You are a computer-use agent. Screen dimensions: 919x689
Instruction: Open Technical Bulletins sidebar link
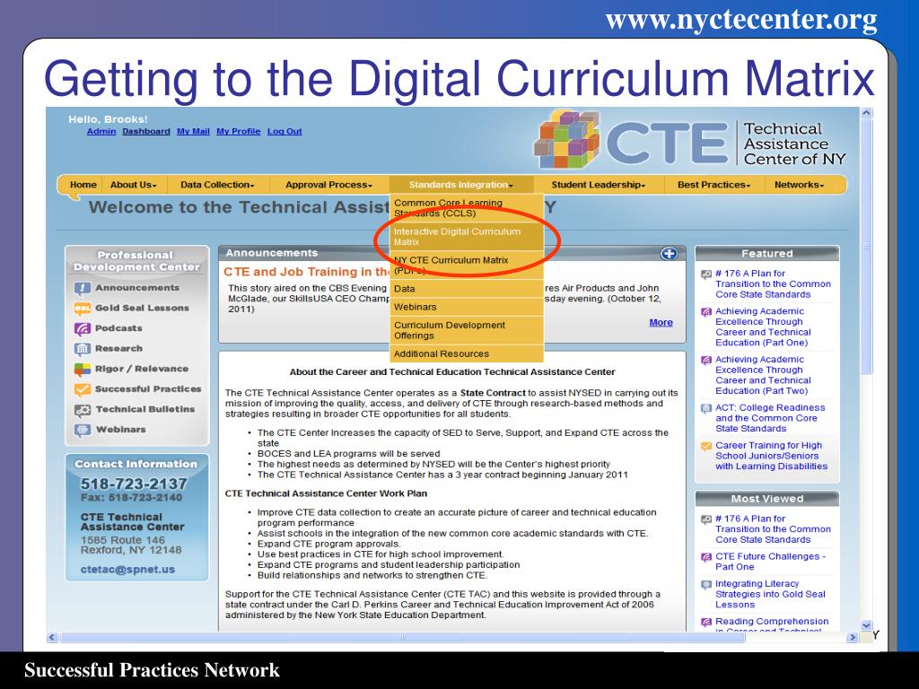(145, 409)
